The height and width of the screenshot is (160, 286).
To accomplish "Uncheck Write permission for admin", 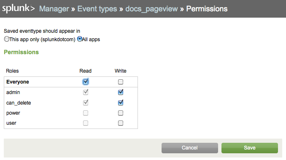I will point(121,92).
